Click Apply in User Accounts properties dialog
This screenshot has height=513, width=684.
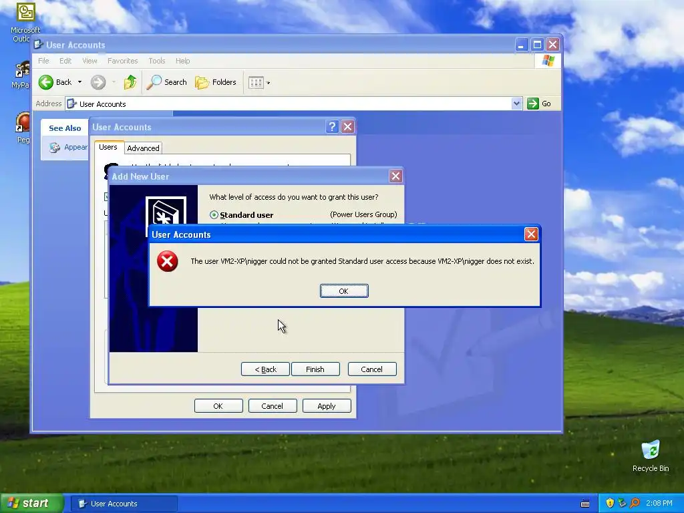pos(326,405)
